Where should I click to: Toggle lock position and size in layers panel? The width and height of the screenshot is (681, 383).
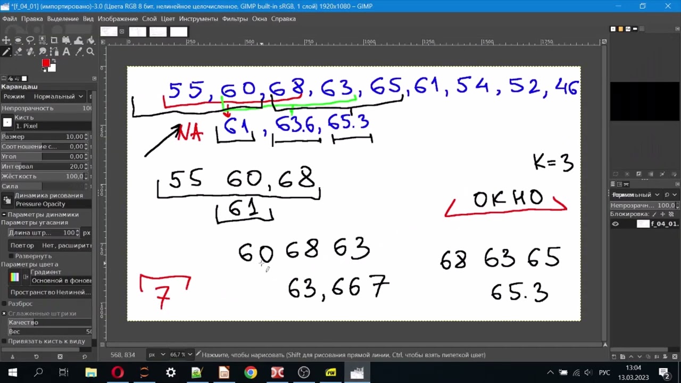pos(662,214)
